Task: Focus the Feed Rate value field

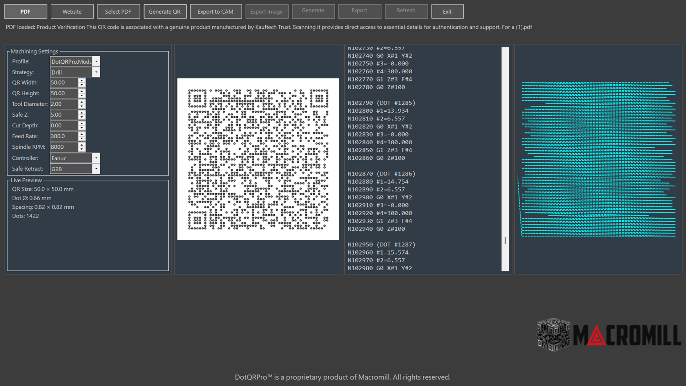Action: (64, 136)
